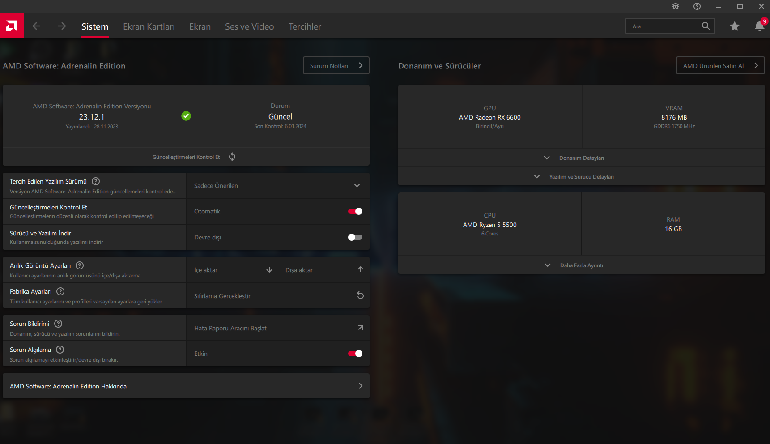The height and width of the screenshot is (444, 770).
Task: Click the RAM 16 GB value
Action: tap(673, 229)
